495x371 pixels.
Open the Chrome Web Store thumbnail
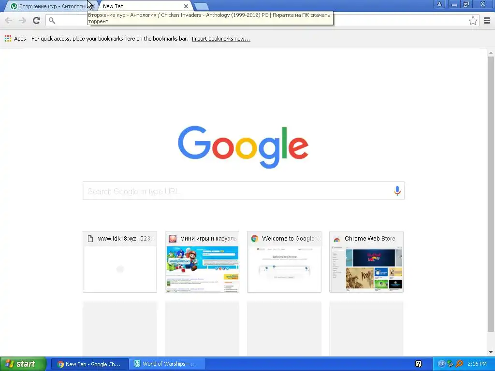click(366, 262)
